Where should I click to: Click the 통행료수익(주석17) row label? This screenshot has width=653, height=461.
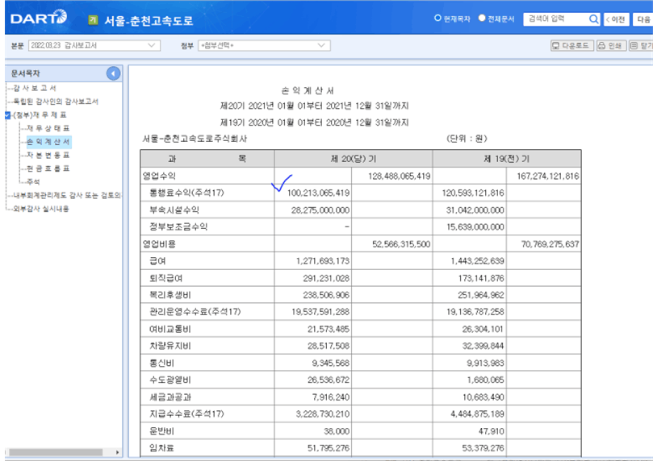point(186,193)
